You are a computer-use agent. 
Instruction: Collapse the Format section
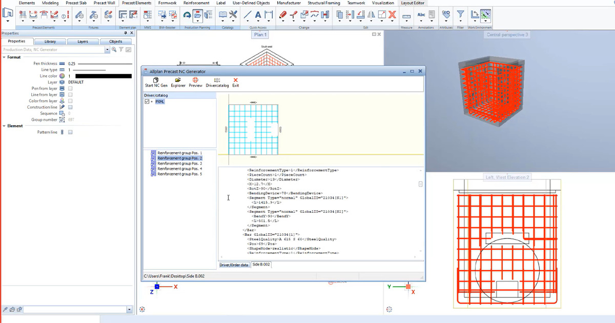(x=4, y=57)
